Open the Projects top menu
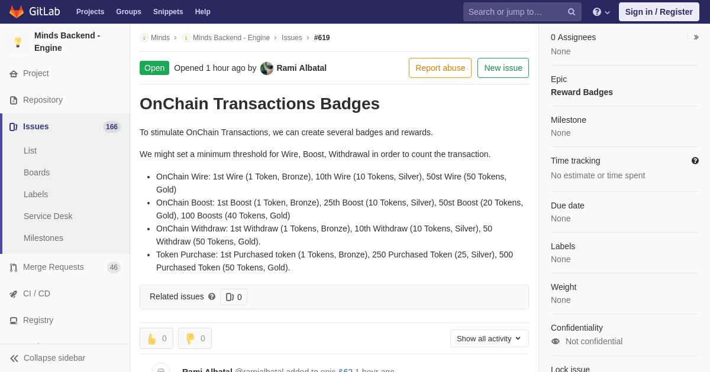 [x=90, y=12]
